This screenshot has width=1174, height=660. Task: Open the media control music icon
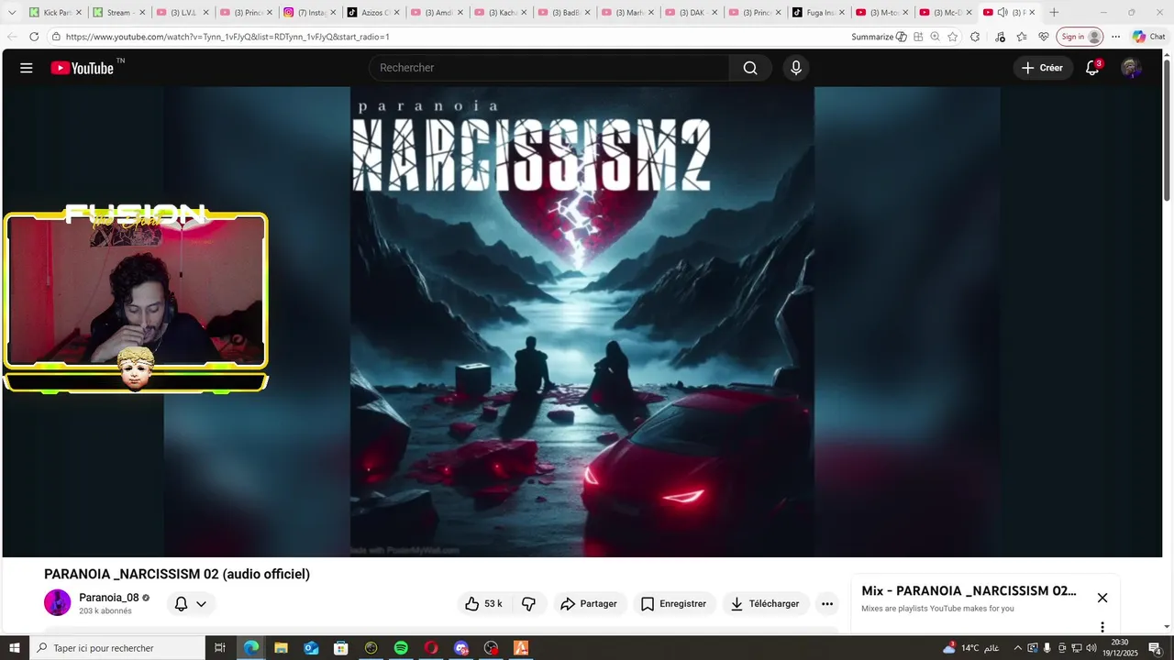pos(1000,37)
